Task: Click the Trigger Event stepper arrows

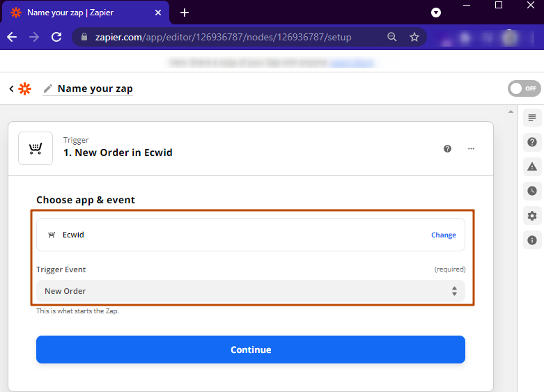Action: (x=454, y=291)
